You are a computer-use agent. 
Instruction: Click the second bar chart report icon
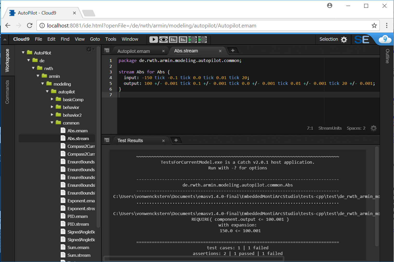tap(183, 39)
